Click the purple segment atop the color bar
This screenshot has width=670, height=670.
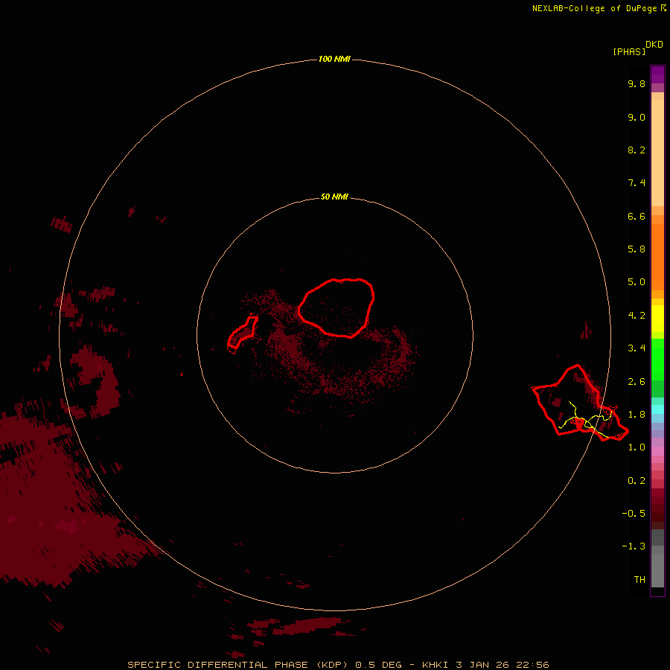pyautogui.click(x=657, y=75)
